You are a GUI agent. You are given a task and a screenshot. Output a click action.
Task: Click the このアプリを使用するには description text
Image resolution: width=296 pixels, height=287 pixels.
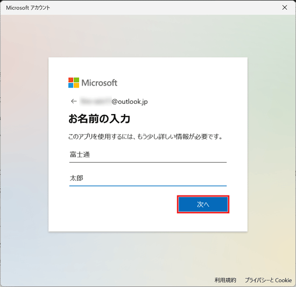145,137
